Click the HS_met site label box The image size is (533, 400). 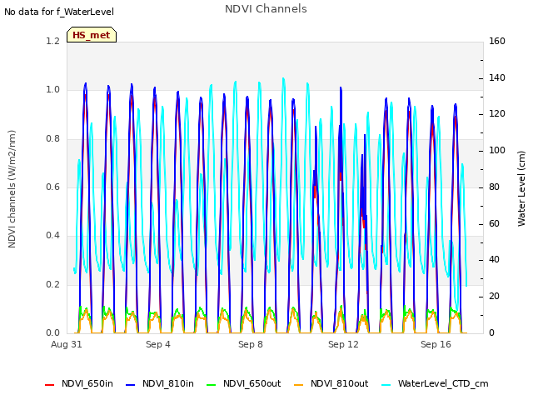pos(92,35)
